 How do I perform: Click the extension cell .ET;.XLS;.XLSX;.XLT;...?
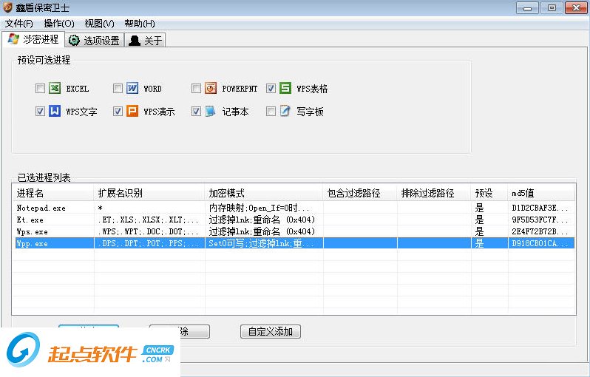click(x=148, y=220)
